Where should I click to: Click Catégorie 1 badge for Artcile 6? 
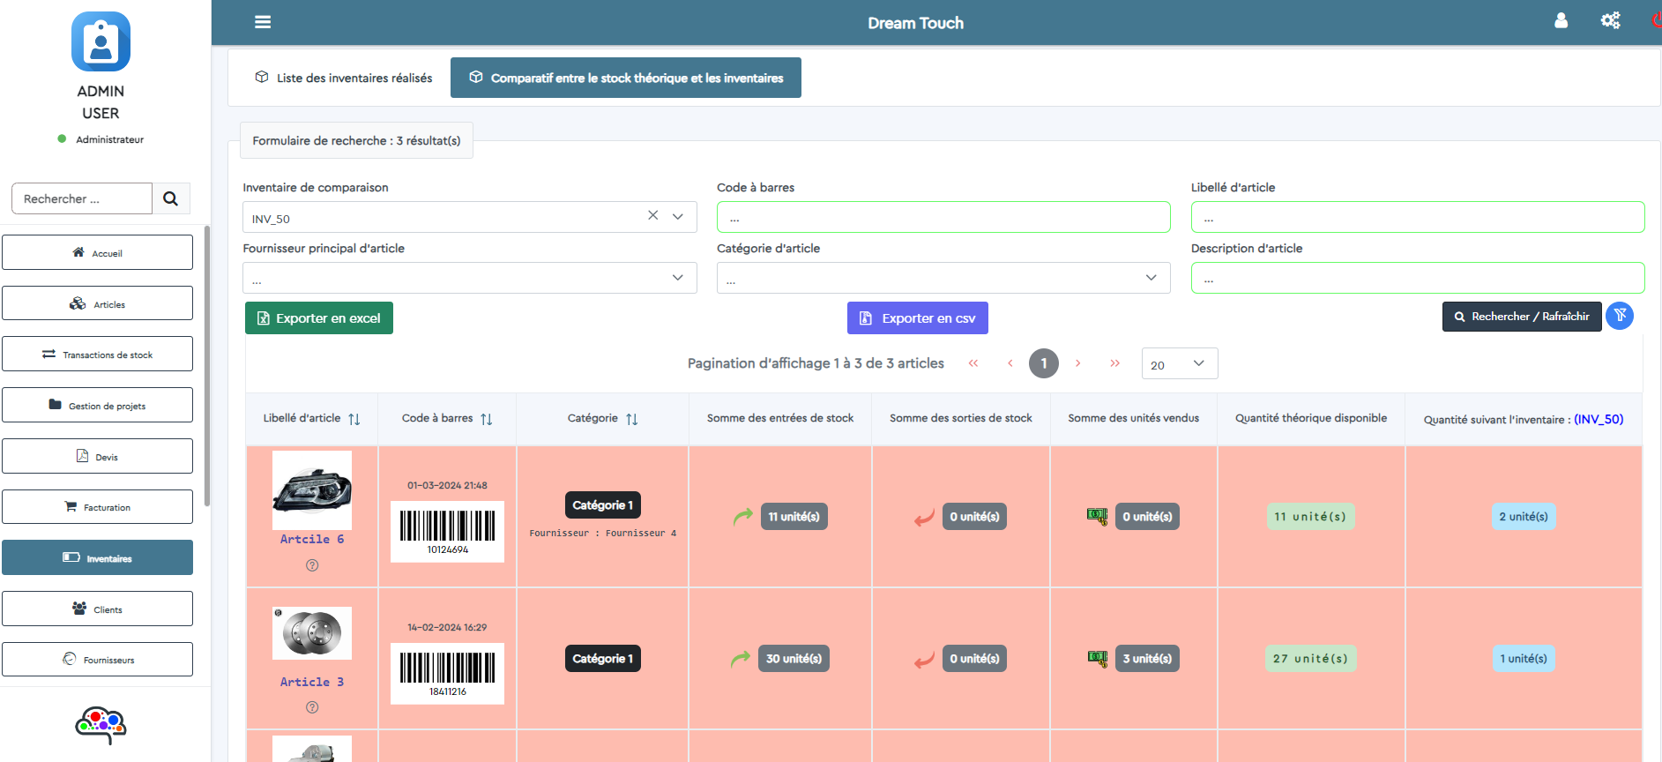602,505
